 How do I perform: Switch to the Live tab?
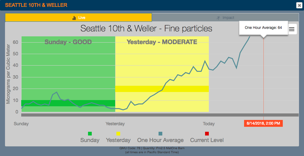(x=78, y=18)
